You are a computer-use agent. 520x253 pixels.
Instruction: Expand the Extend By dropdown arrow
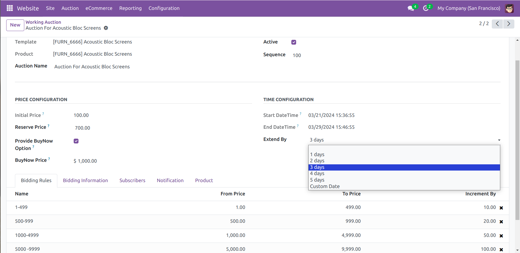coord(499,140)
